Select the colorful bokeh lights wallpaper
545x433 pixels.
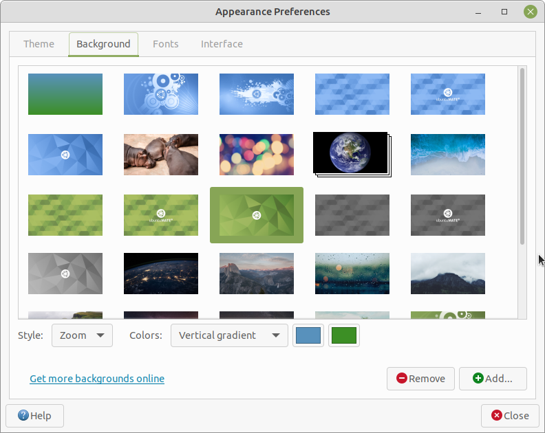point(256,155)
